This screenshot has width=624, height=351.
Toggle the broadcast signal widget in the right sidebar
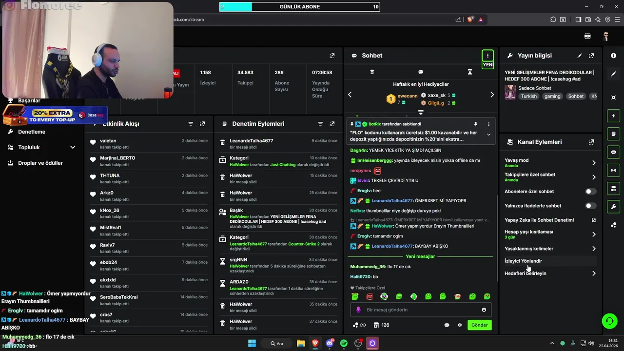point(613,170)
